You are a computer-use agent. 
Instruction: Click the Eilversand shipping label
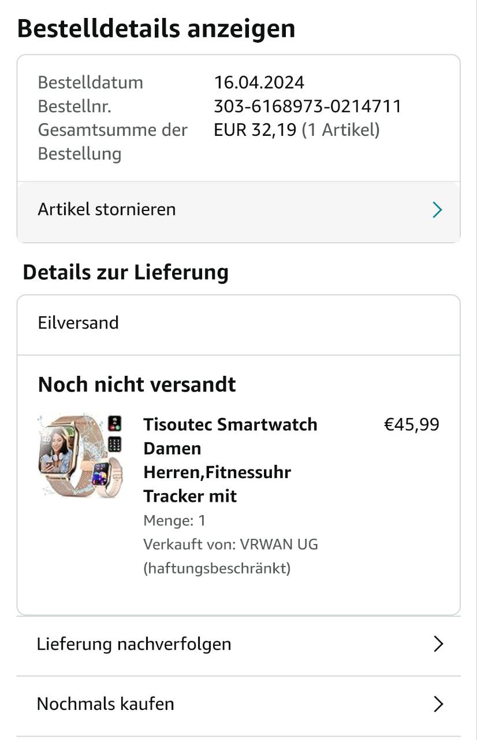coord(79,323)
